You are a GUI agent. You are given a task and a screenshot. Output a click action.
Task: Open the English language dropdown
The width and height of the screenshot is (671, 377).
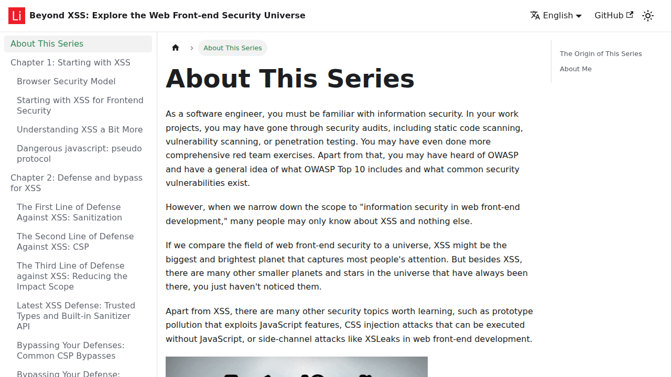(556, 16)
